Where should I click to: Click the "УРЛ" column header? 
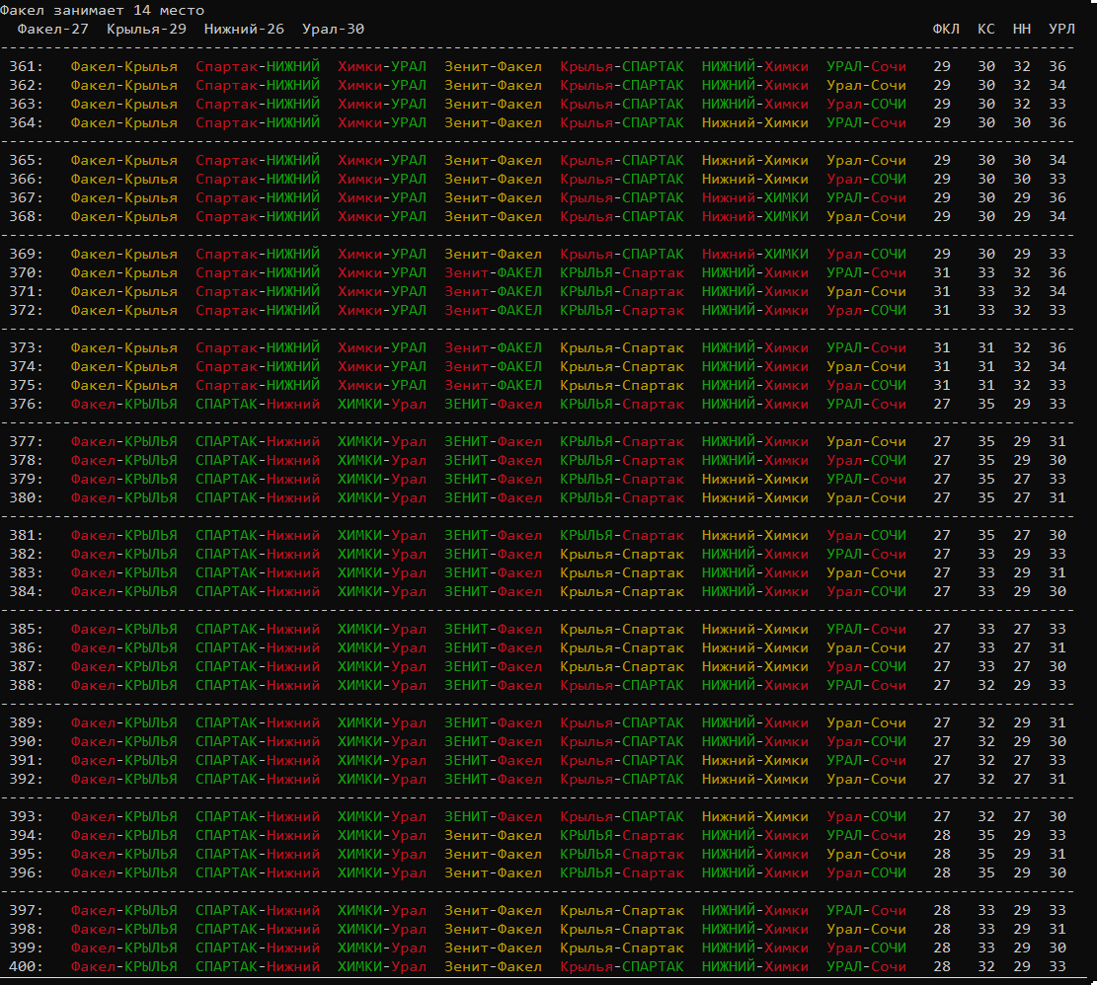pyautogui.click(x=1061, y=30)
